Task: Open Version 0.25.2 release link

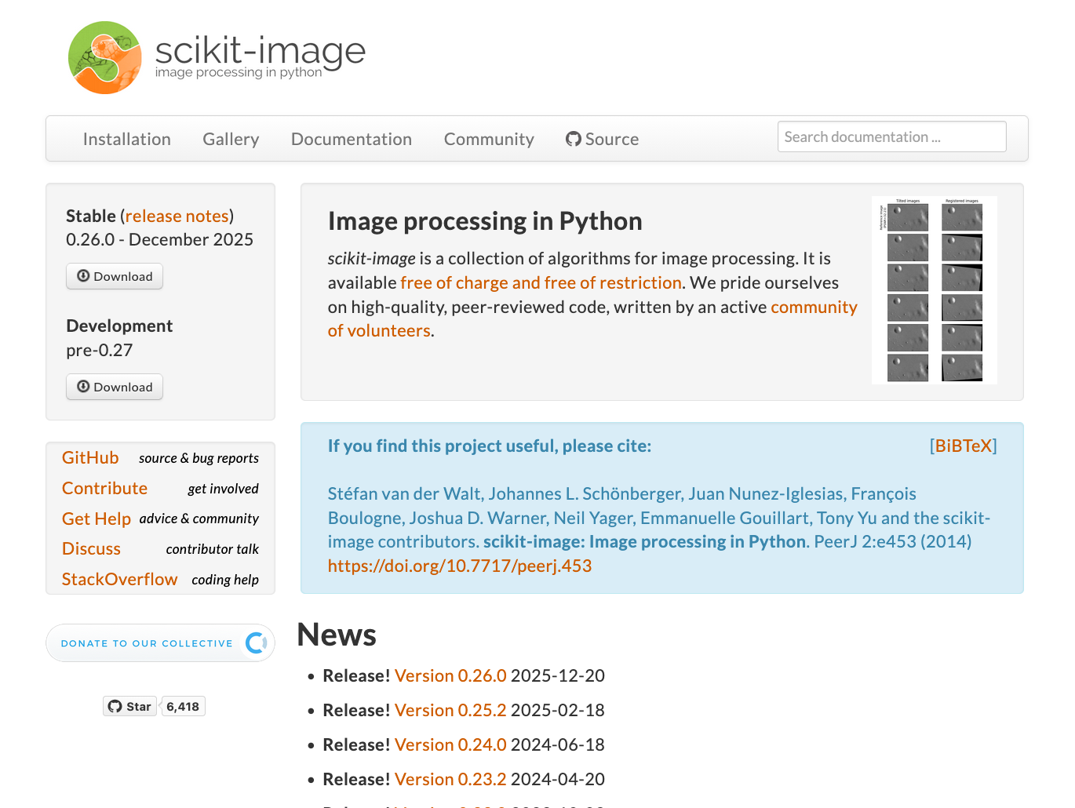Action: click(x=450, y=711)
